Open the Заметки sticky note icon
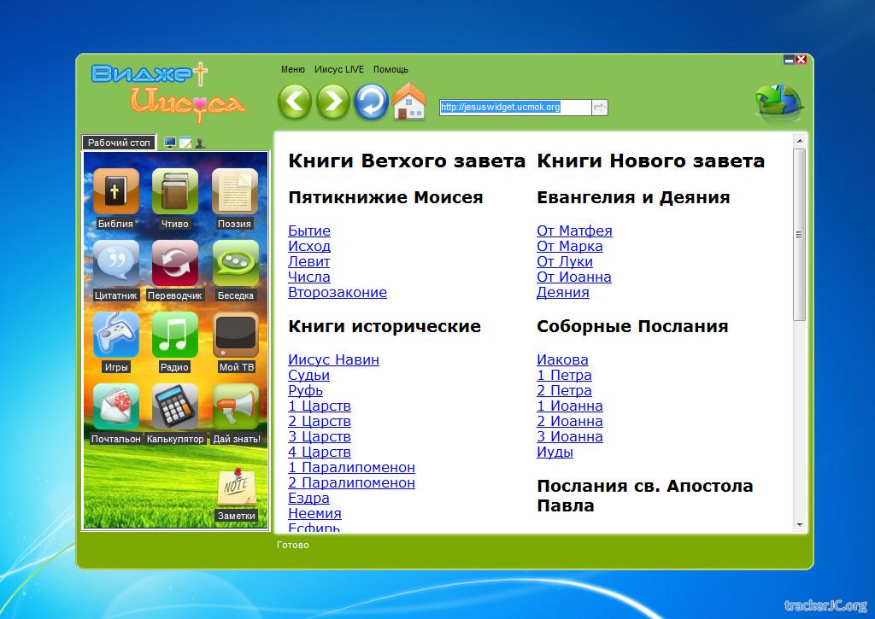875x619 pixels. tap(236, 488)
